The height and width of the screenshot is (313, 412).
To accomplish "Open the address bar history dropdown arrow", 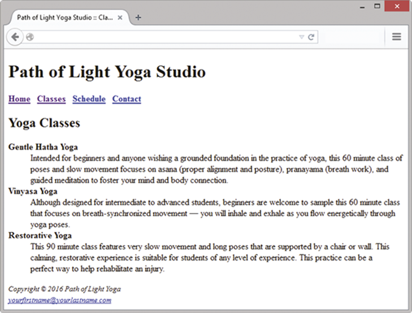I will tap(301, 37).
